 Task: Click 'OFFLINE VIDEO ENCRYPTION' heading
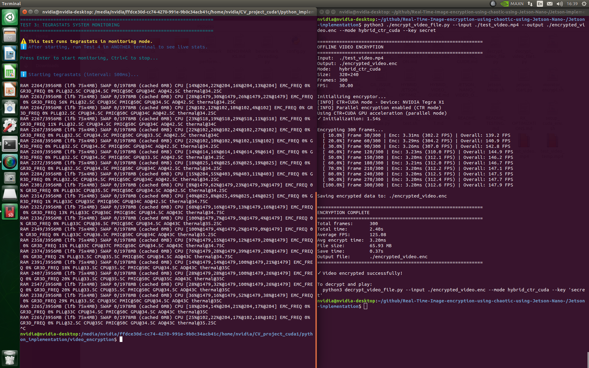(x=350, y=47)
